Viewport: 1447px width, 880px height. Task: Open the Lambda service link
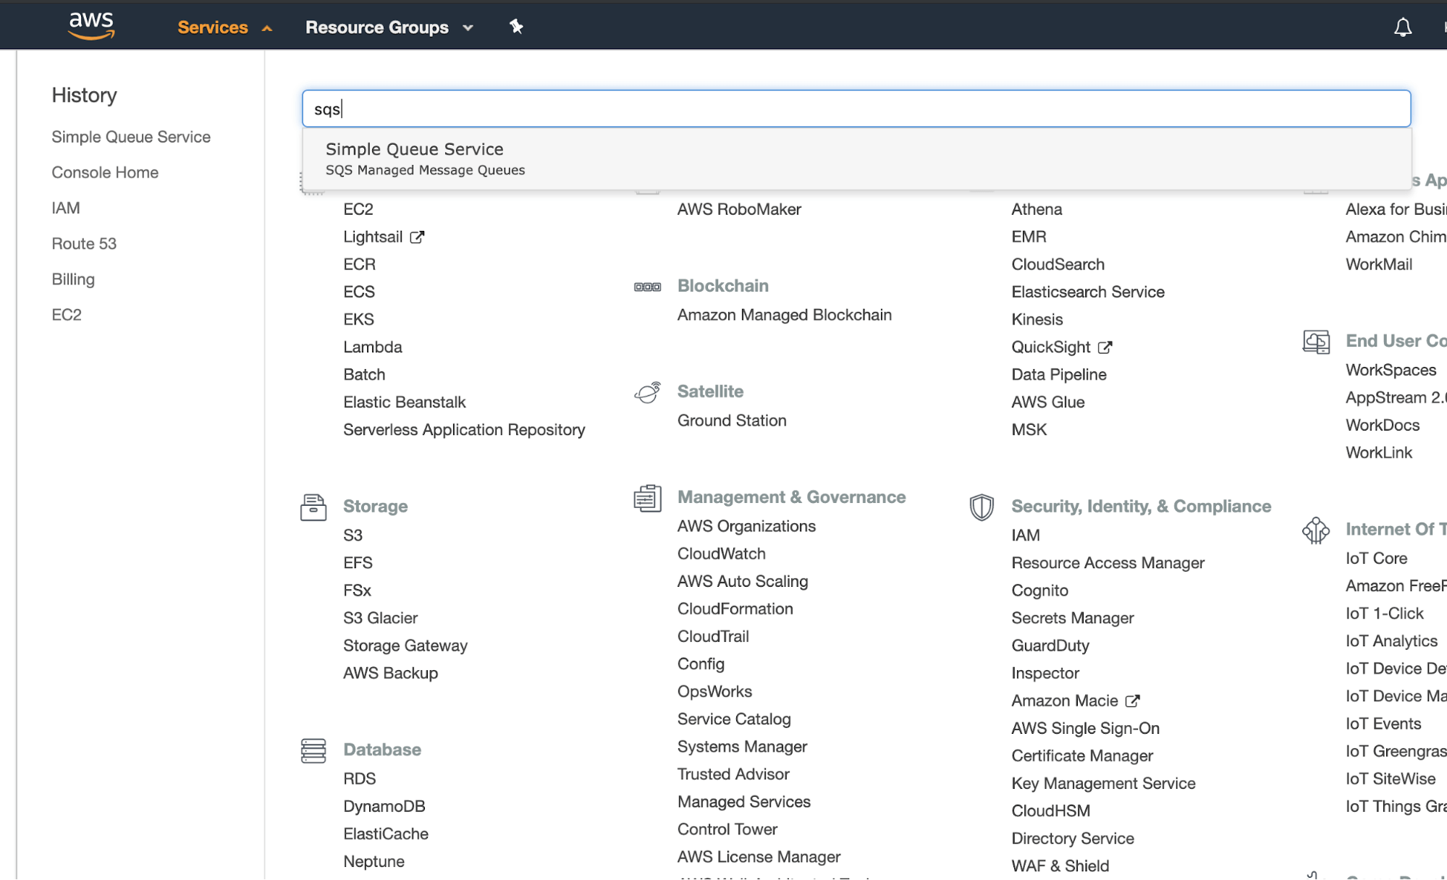[372, 347]
